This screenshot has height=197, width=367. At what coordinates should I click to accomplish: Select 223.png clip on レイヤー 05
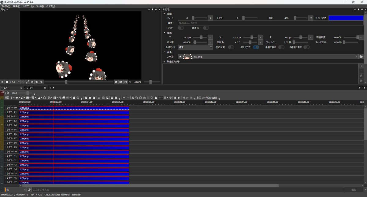click(x=74, y=130)
